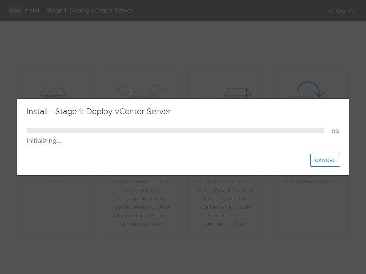This screenshot has height=274, width=366.
Task: Click the vmw logo in the header
Action: [x=15, y=11]
